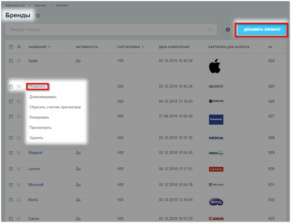Open row actions menu for BenQ
This screenshot has height=223, width=291.
tap(19, 200)
